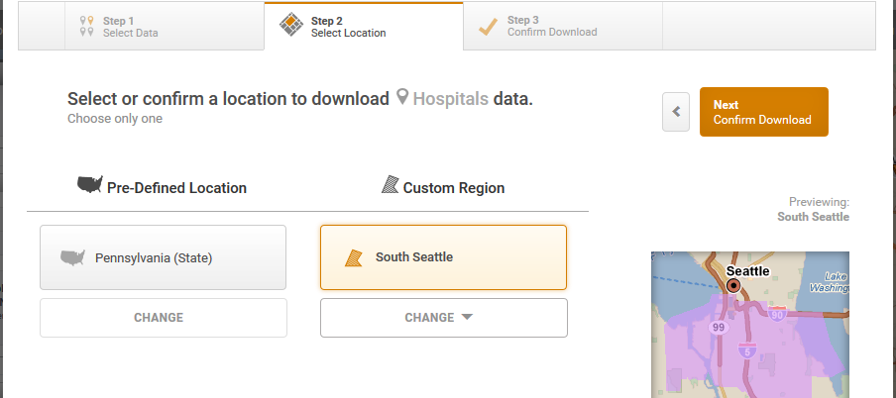The width and height of the screenshot is (896, 398).
Task: Click the orange region icon in South Seattle
Action: point(353,258)
